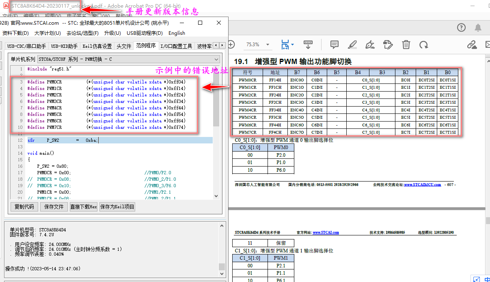Click the 直接下载Hex button
Image resolution: width=490 pixels, height=282 pixels.
click(x=84, y=207)
